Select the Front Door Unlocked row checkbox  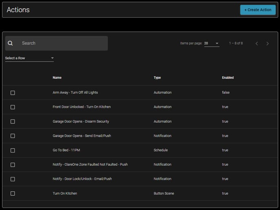coord(13,107)
